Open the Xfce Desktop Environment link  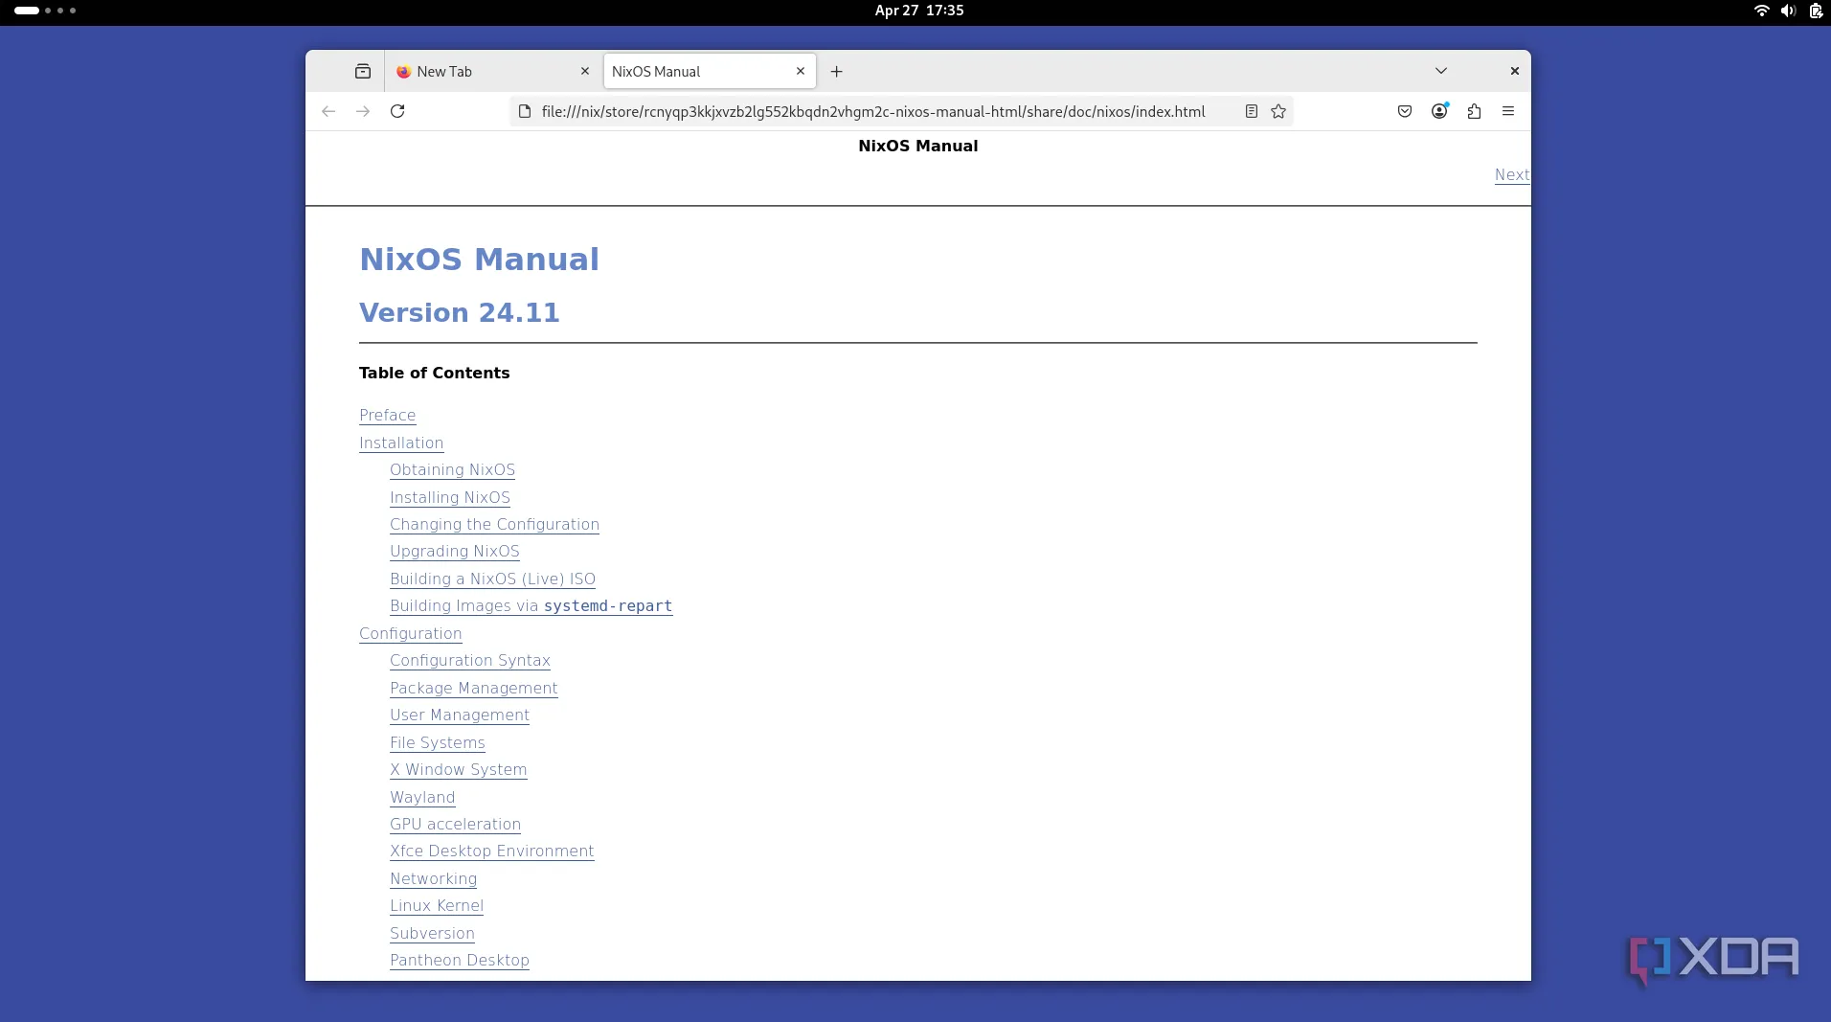pos(491,851)
